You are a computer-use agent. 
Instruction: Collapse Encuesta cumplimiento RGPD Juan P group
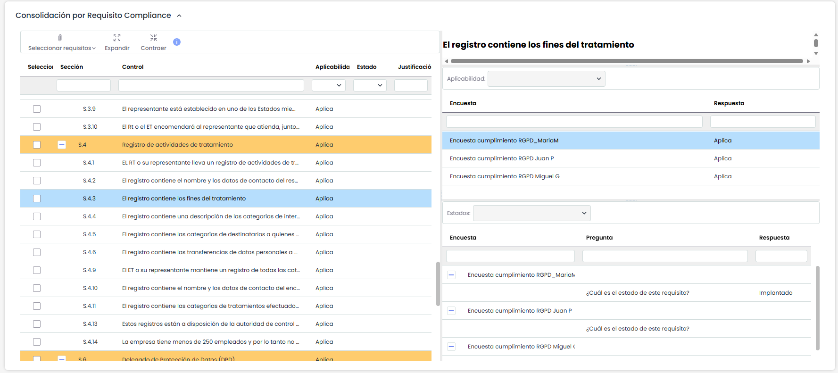pyautogui.click(x=451, y=311)
